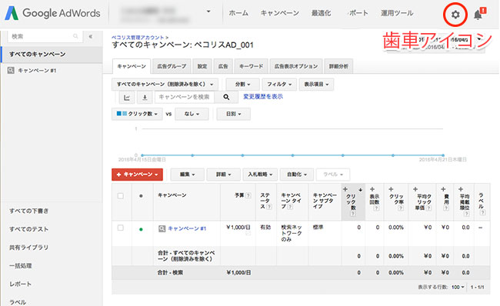
Task: Go to ホーム in top navigation
Action: 238,13
